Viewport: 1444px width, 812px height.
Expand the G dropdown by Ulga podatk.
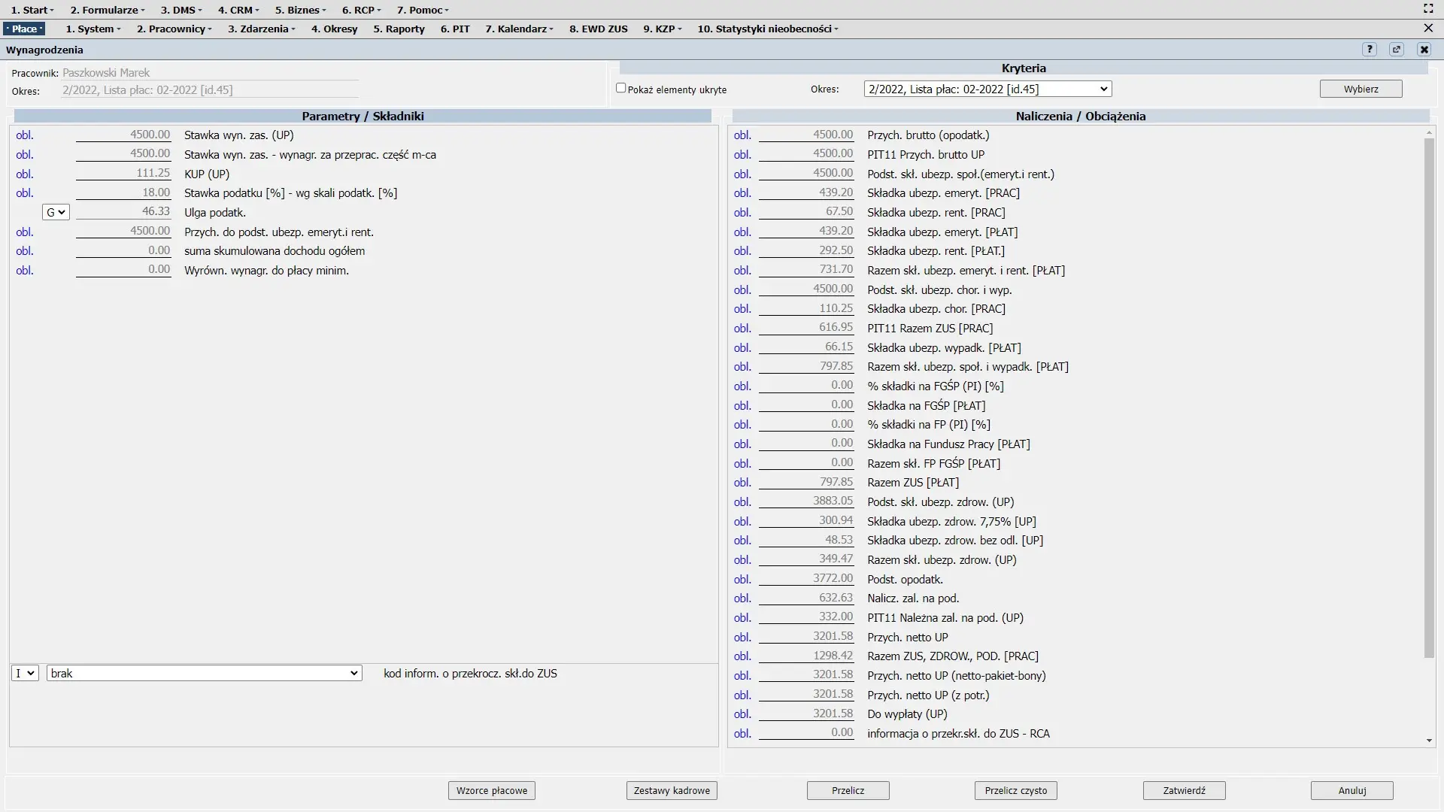pyautogui.click(x=56, y=213)
